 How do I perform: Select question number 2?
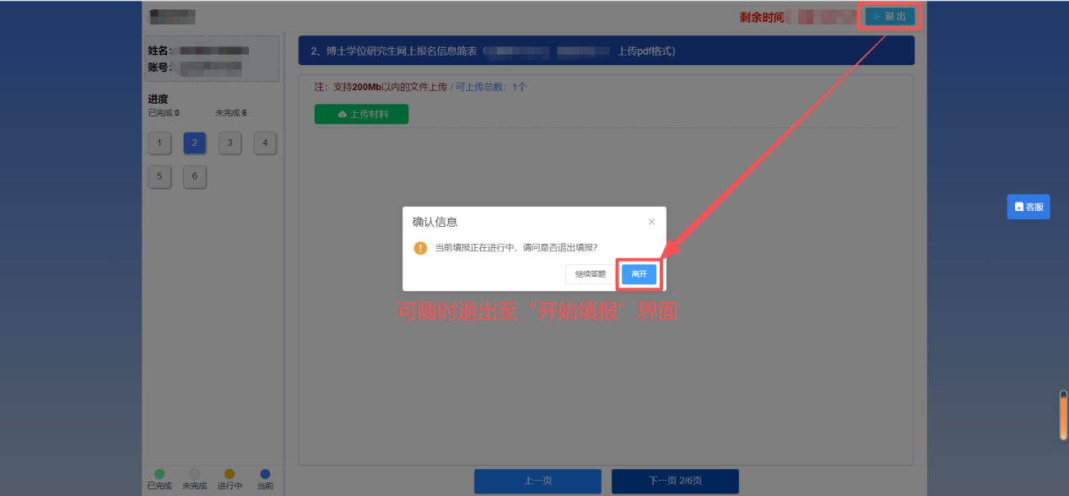pyautogui.click(x=194, y=143)
